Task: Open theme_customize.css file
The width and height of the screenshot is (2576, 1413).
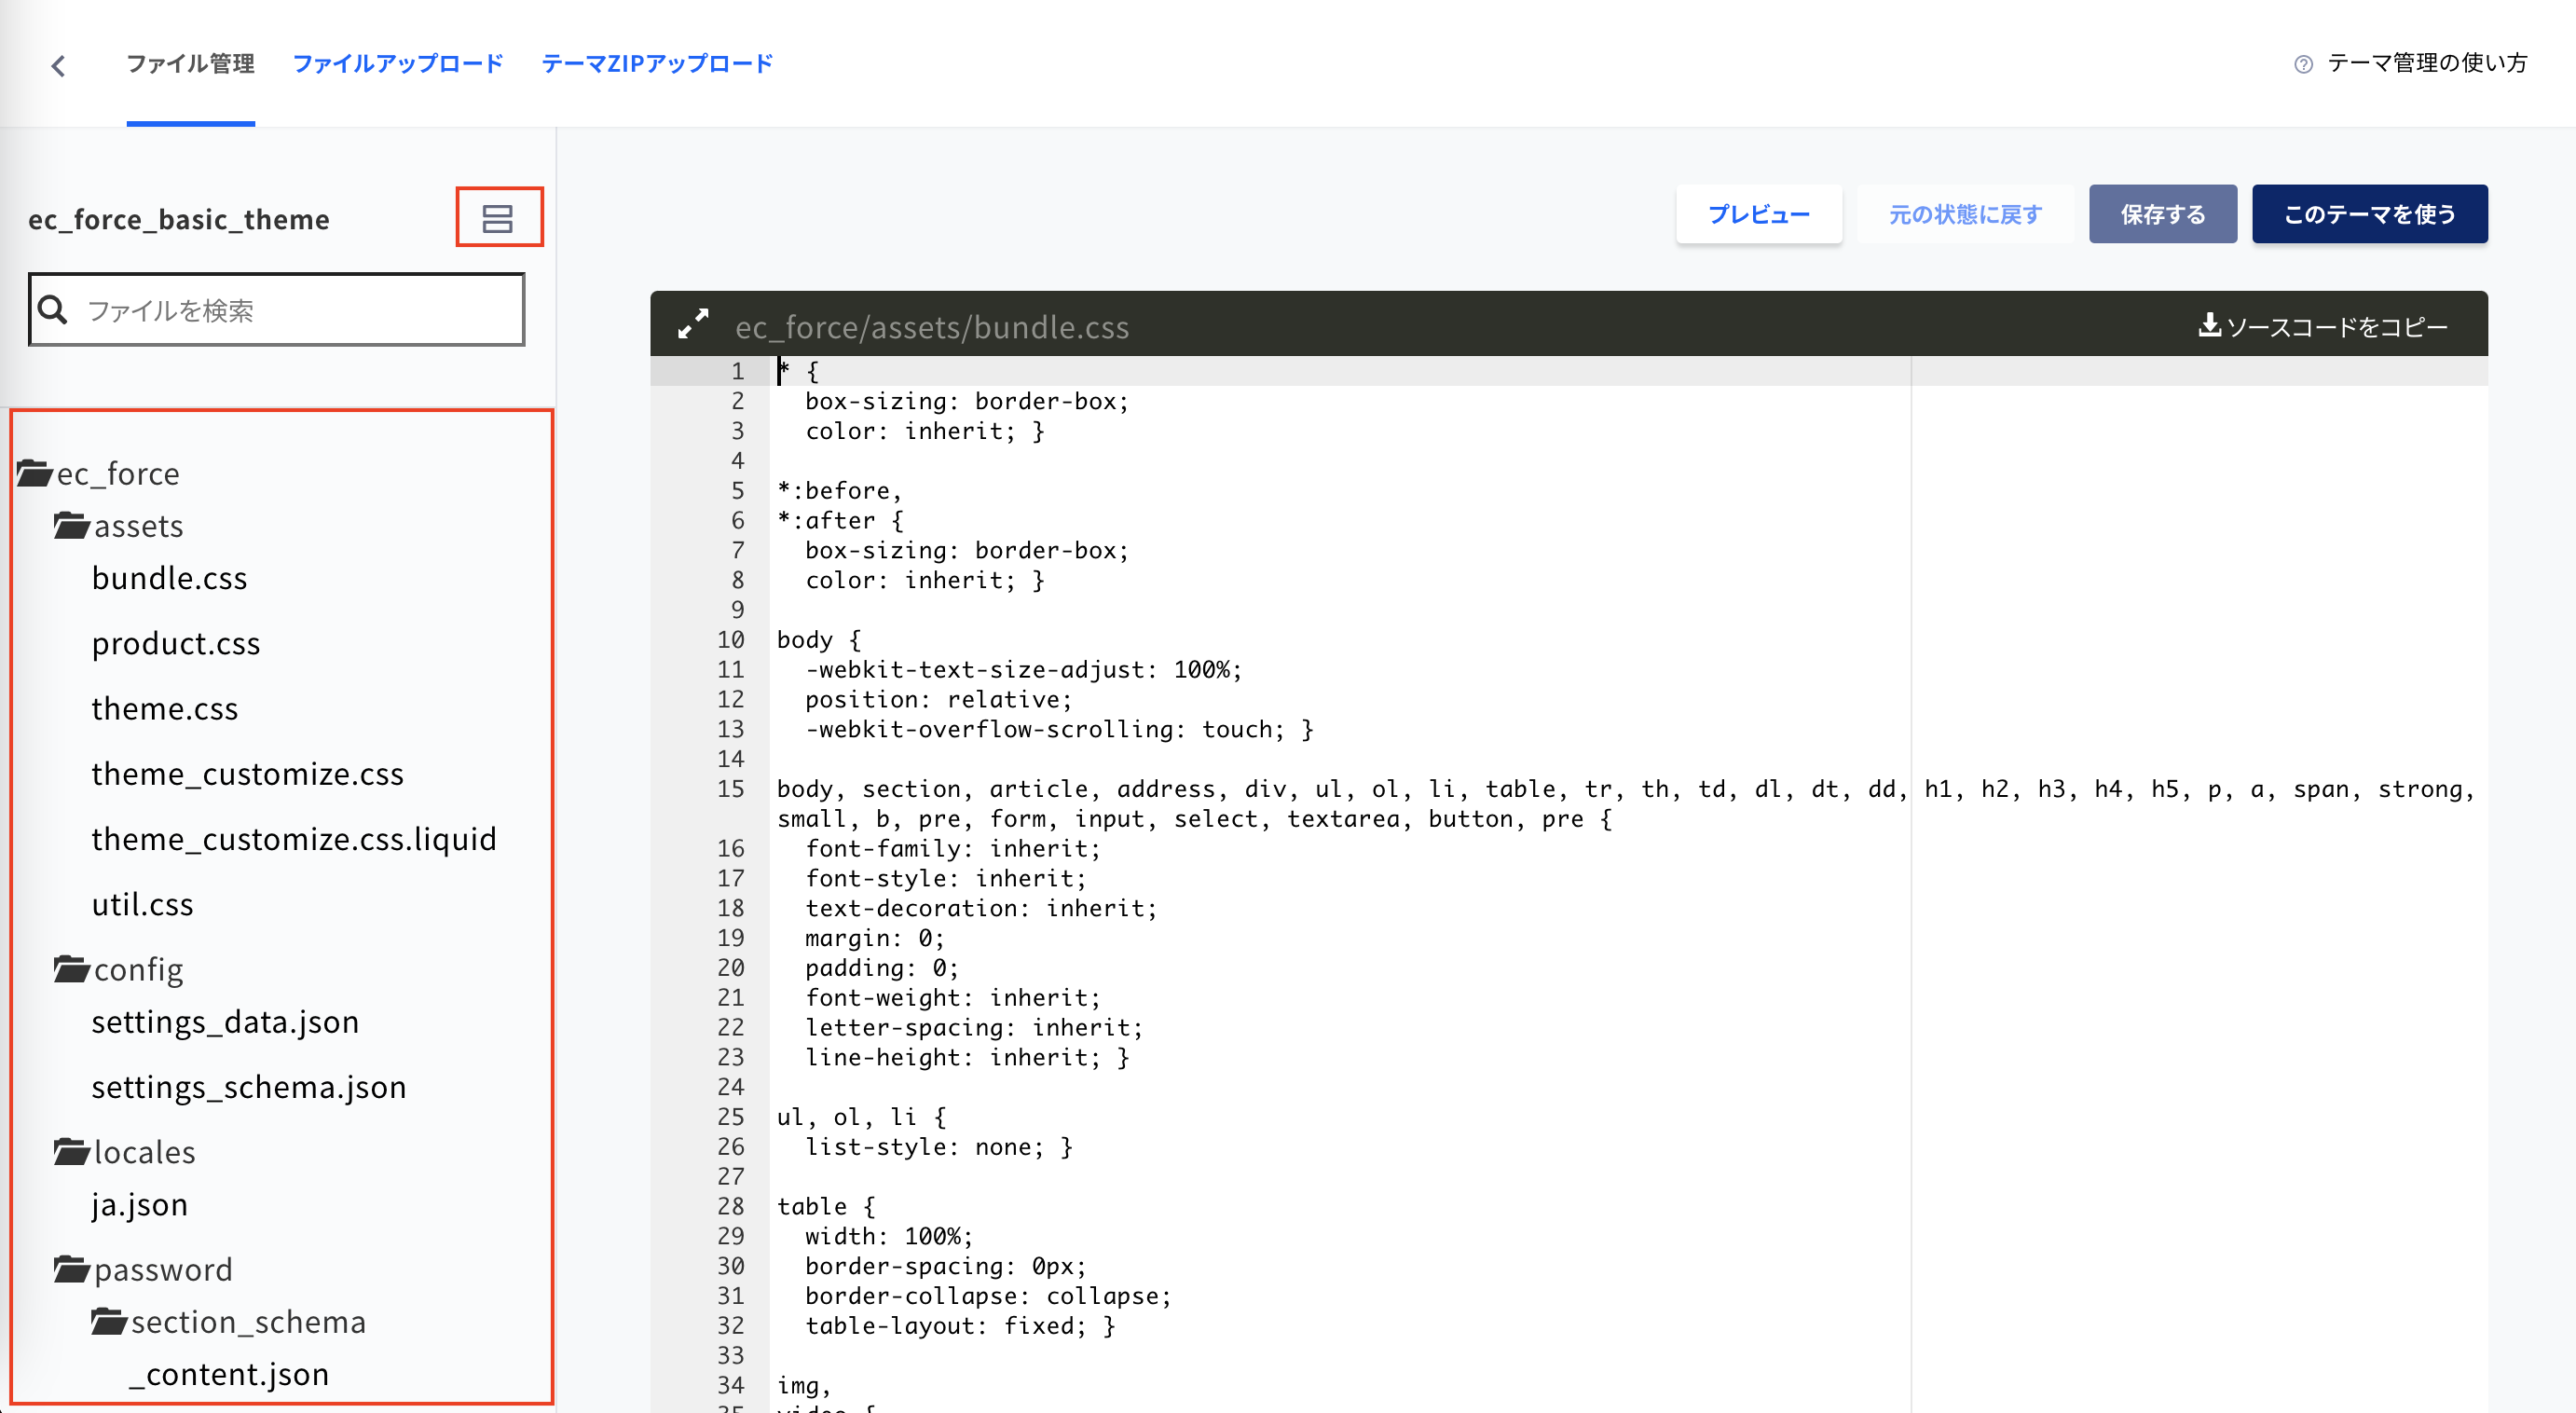Action: coord(247,774)
